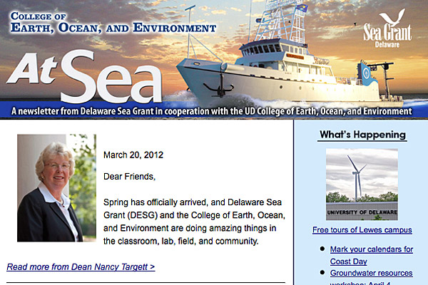Click the white seabird emblem above Sea Grant
428x285 pixels.
click(392, 17)
